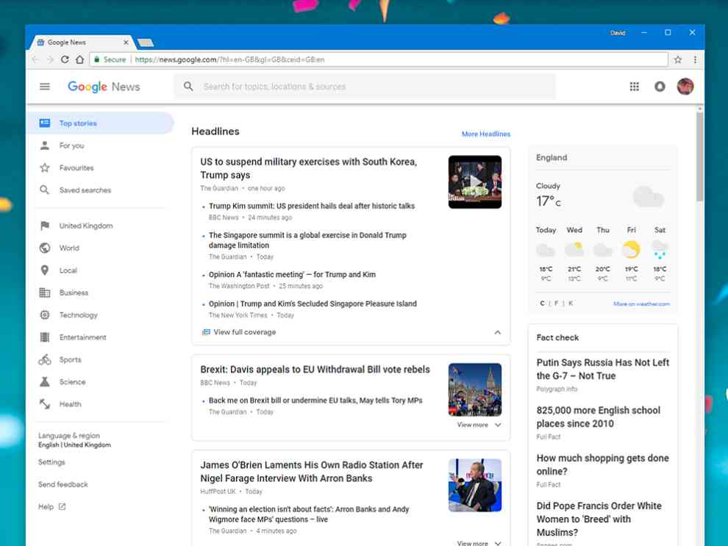Open Help in new window
This screenshot has width=728, height=546.
(51, 506)
